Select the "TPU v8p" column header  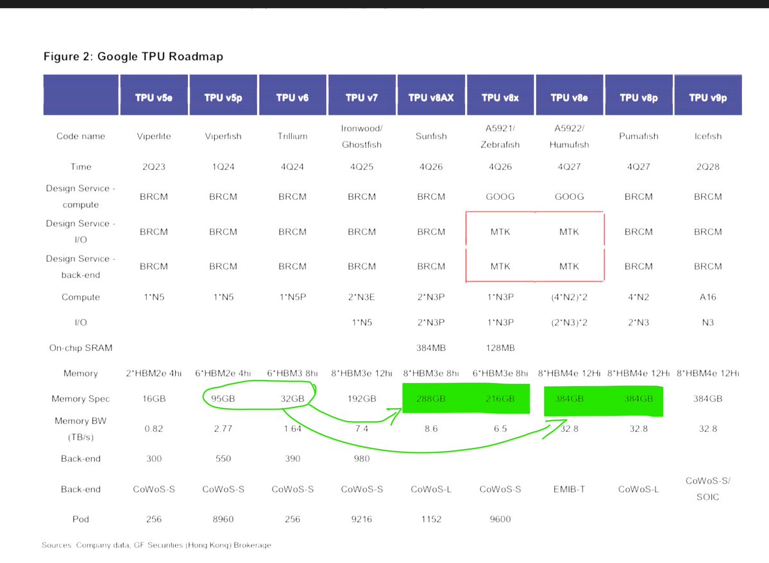tap(639, 95)
